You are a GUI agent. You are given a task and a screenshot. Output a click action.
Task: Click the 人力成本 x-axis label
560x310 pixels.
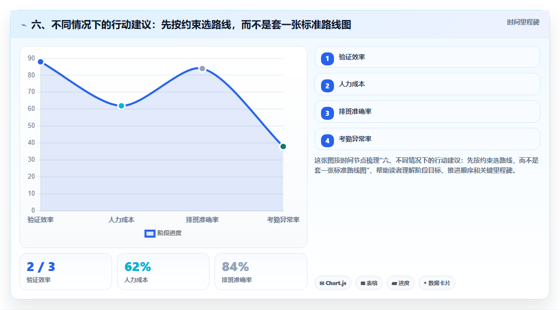coord(121,220)
